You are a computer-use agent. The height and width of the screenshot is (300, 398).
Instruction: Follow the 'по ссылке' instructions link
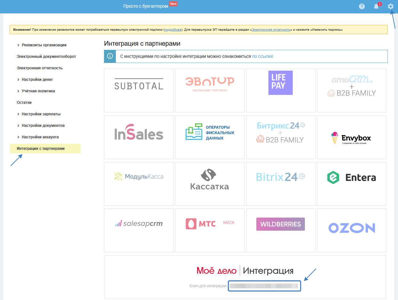click(x=263, y=56)
